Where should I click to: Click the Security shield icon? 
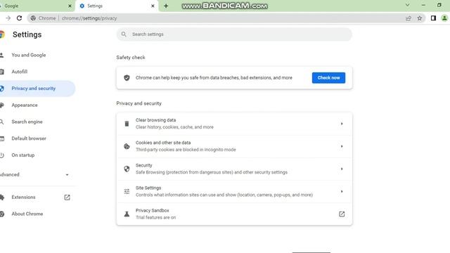(127, 169)
